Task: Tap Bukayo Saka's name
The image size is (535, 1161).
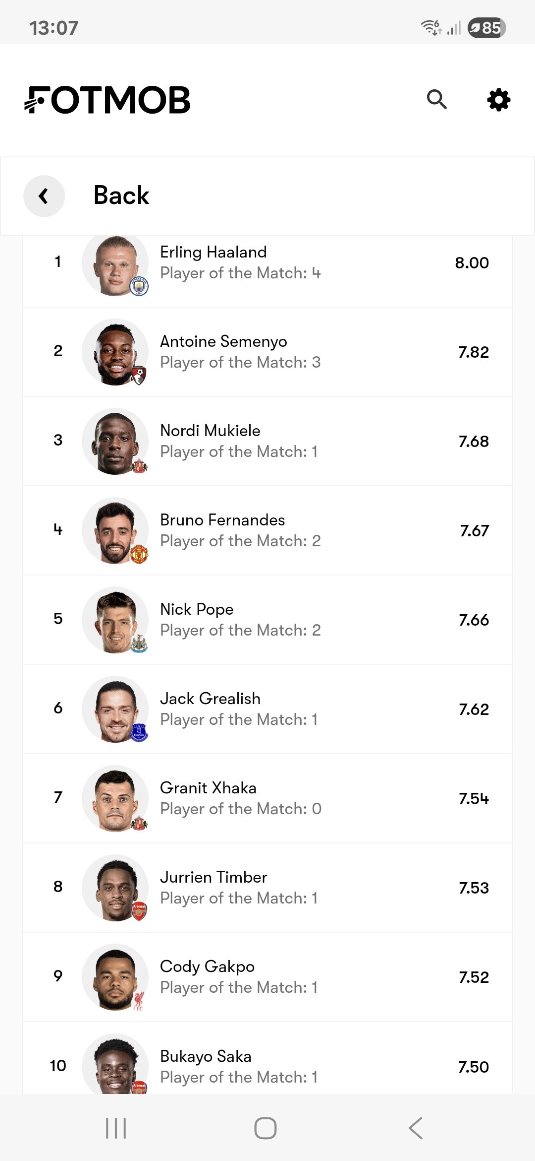Action: click(206, 1056)
